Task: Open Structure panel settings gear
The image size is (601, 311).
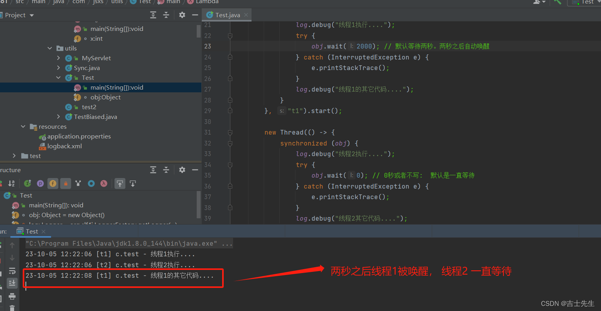Action: (x=182, y=170)
